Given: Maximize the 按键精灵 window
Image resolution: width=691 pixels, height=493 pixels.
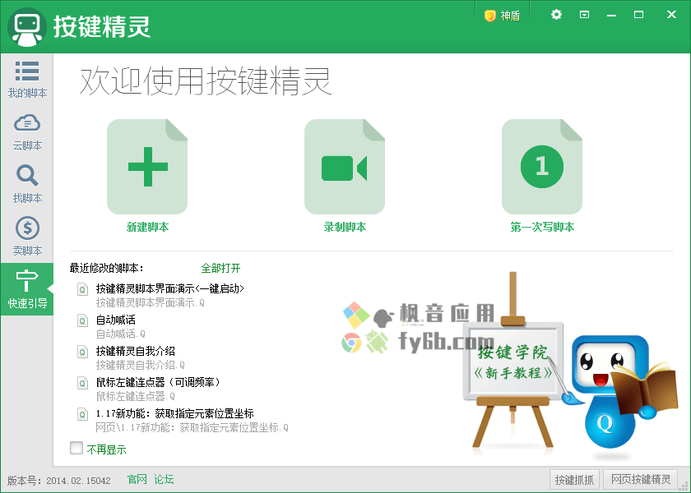Looking at the screenshot, I should coord(638,15).
